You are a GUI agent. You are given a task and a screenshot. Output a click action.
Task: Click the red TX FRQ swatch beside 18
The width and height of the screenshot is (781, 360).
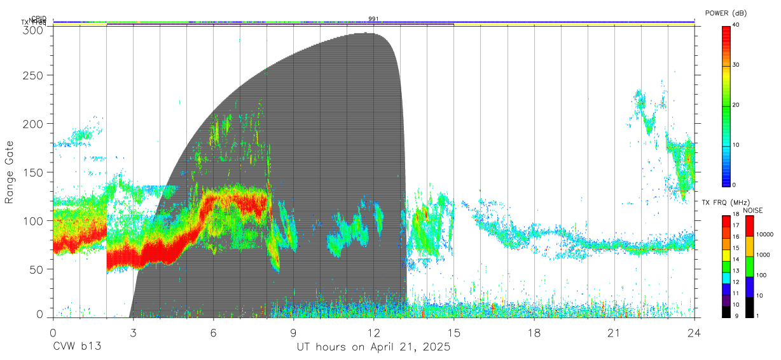click(x=726, y=222)
